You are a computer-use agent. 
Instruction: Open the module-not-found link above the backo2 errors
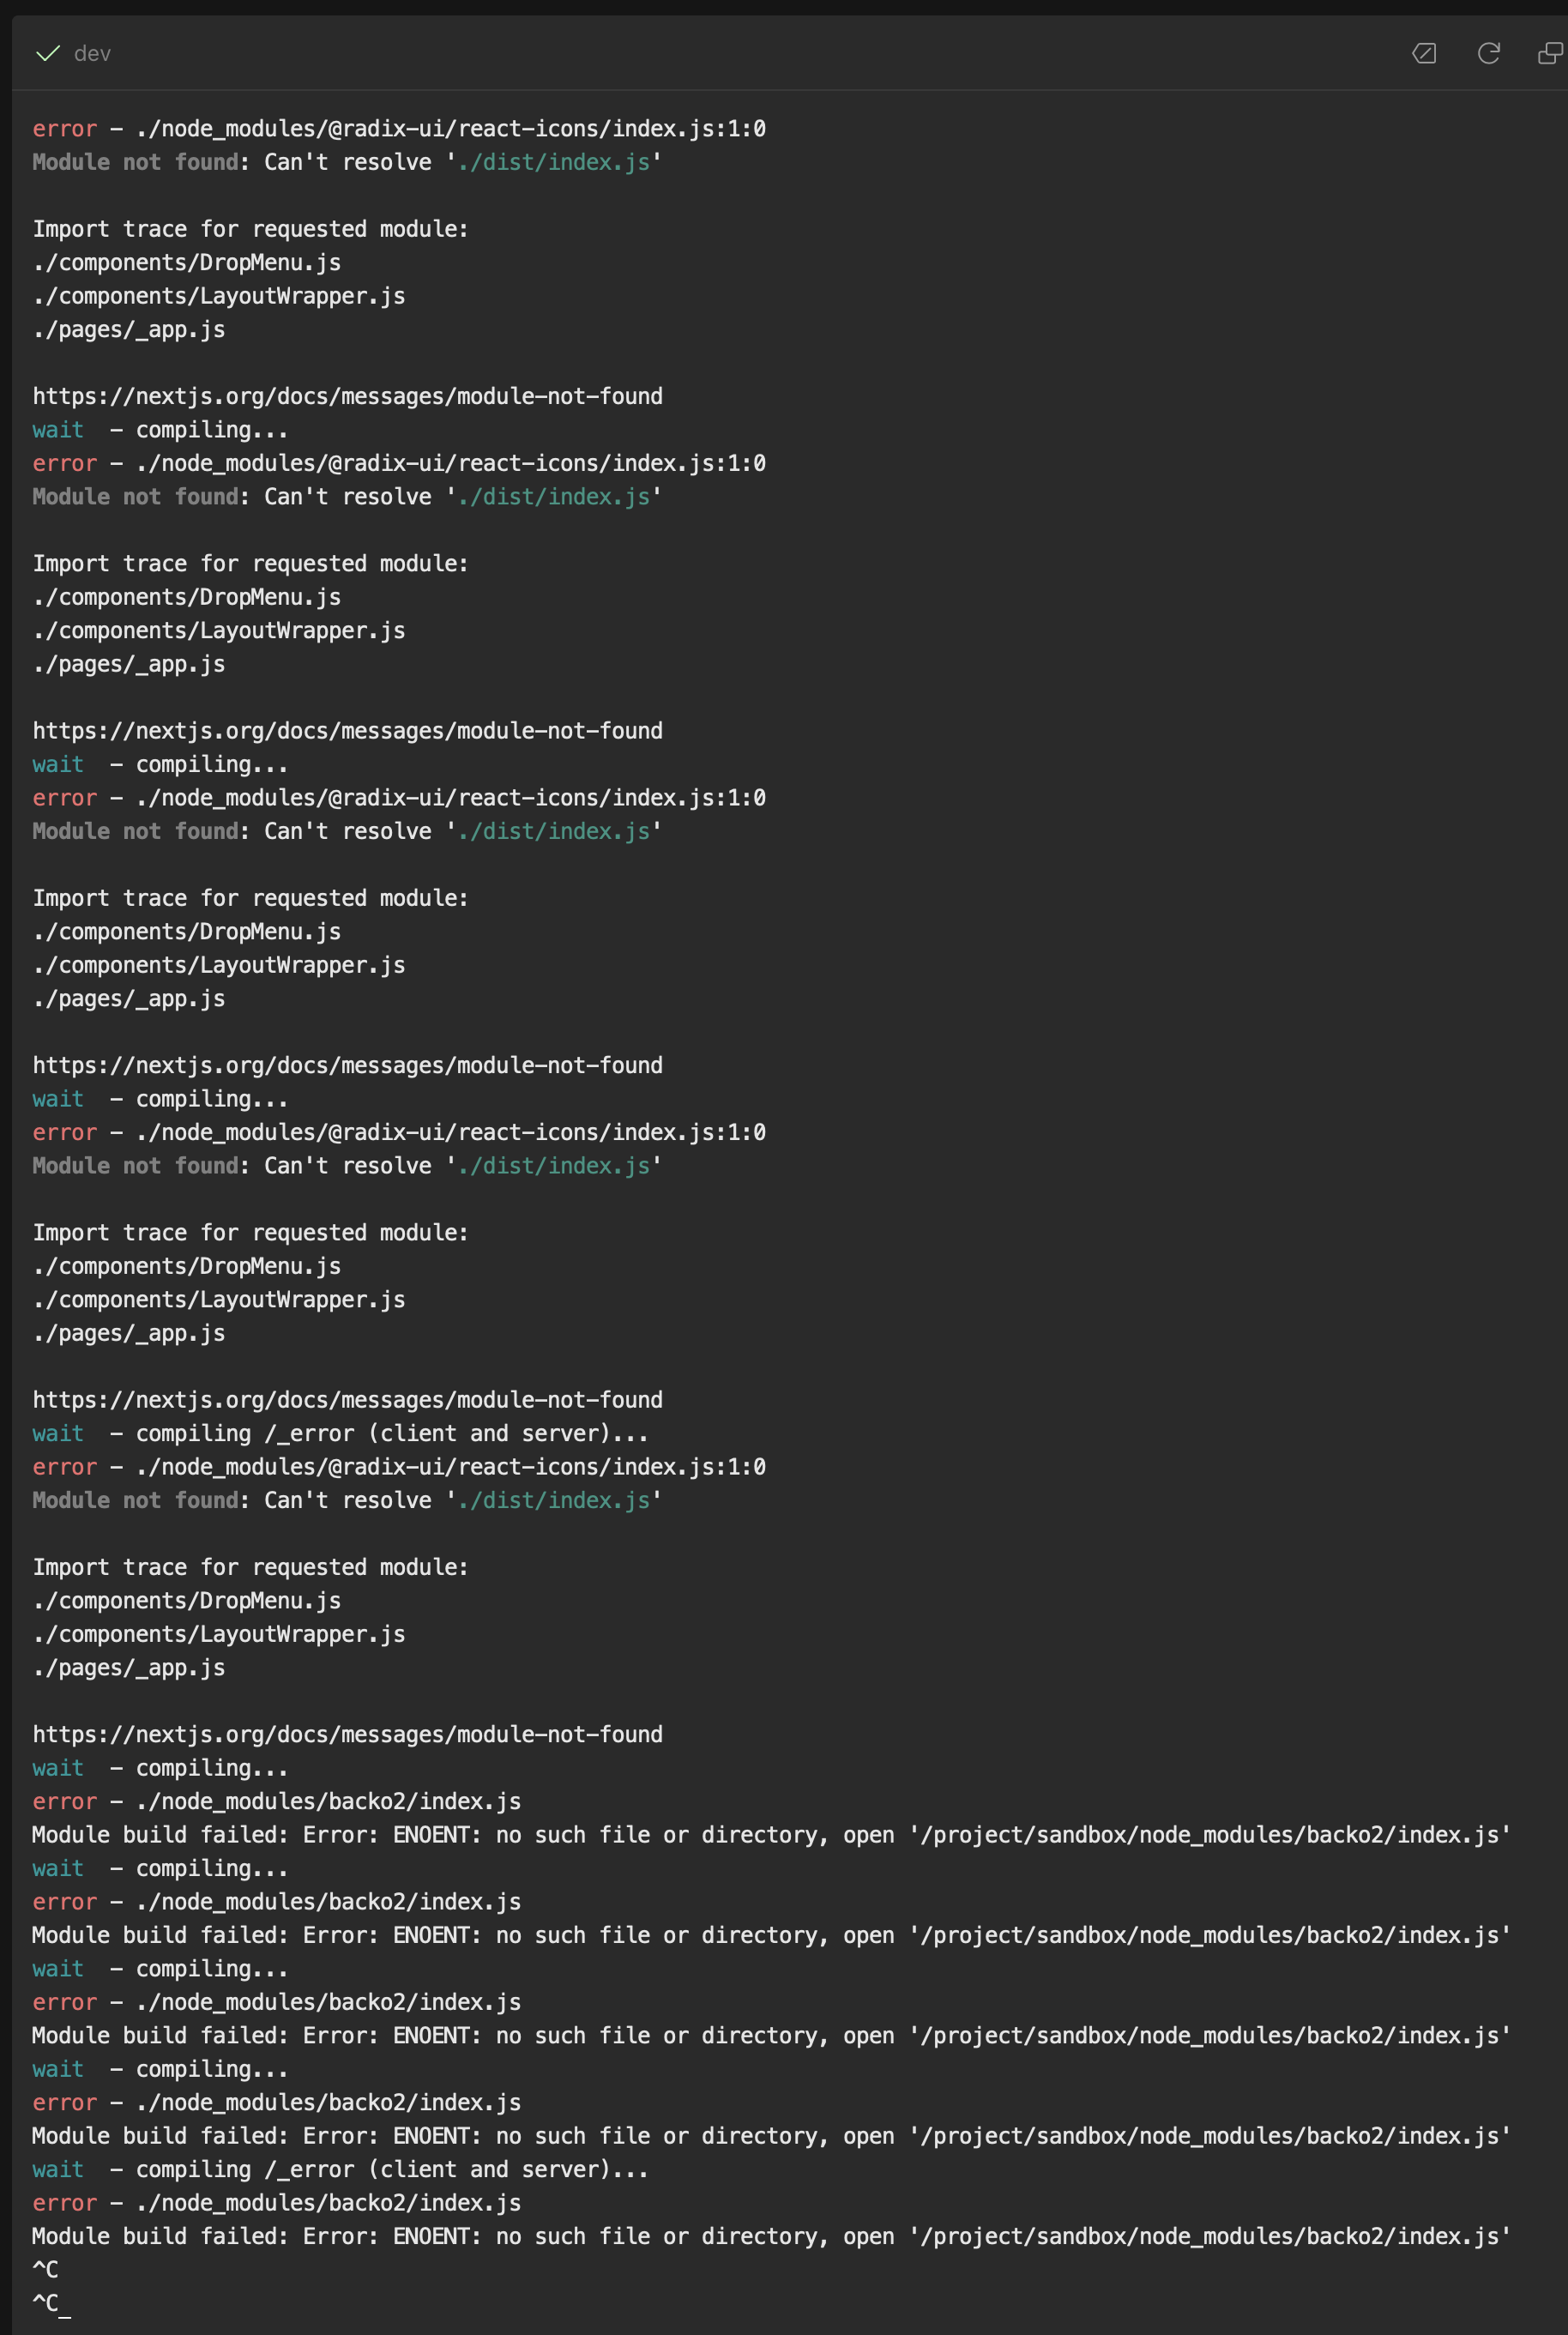[x=347, y=1734]
